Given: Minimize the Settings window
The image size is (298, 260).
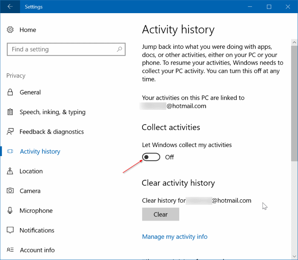Looking at the screenshot, I should pyautogui.click(x=250, y=7).
